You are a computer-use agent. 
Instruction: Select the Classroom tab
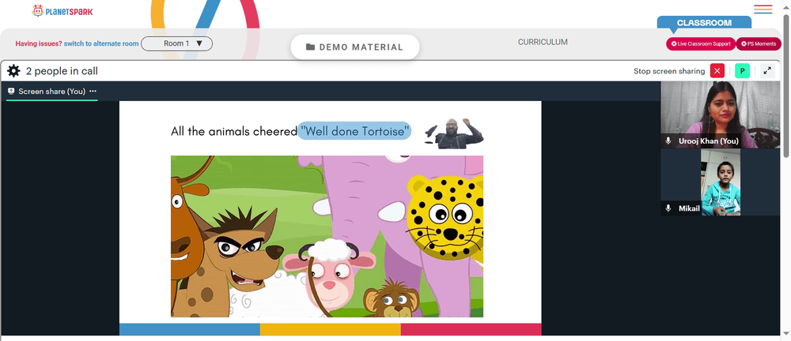(704, 23)
